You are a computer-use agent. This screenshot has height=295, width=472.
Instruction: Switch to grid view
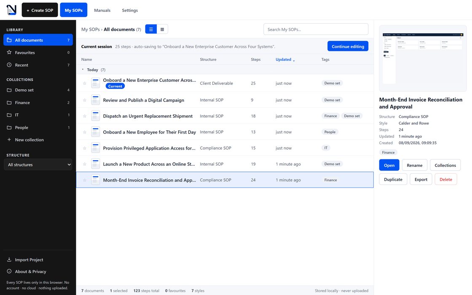pyautogui.click(x=162, y=29)
